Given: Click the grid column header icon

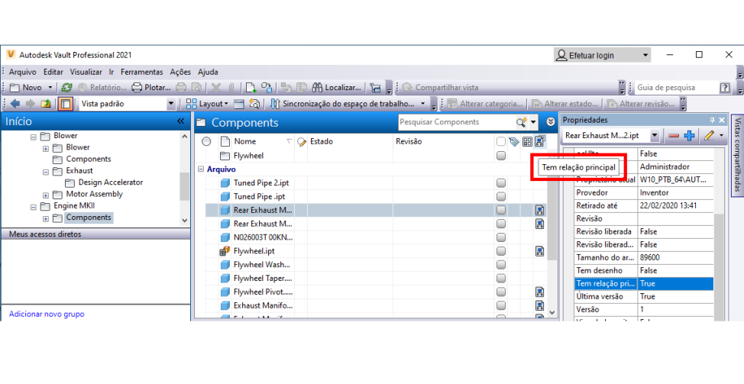Looking at the screenshot, I should click(x=527, y=141).
